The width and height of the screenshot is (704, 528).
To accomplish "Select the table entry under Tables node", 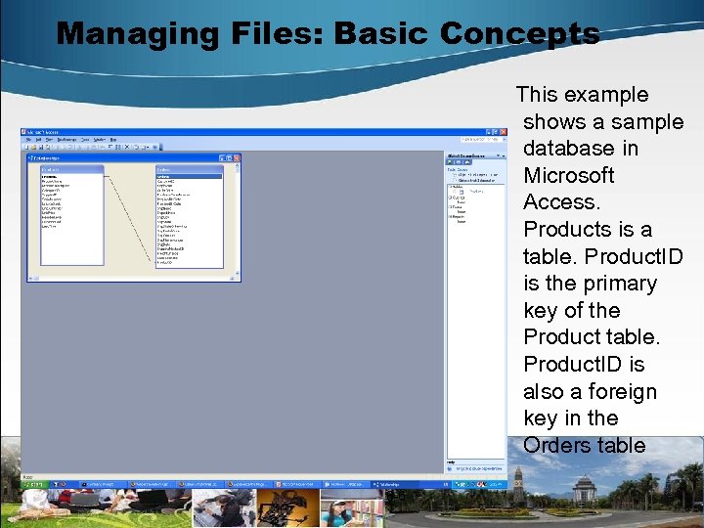I will (x=476, y=192).
